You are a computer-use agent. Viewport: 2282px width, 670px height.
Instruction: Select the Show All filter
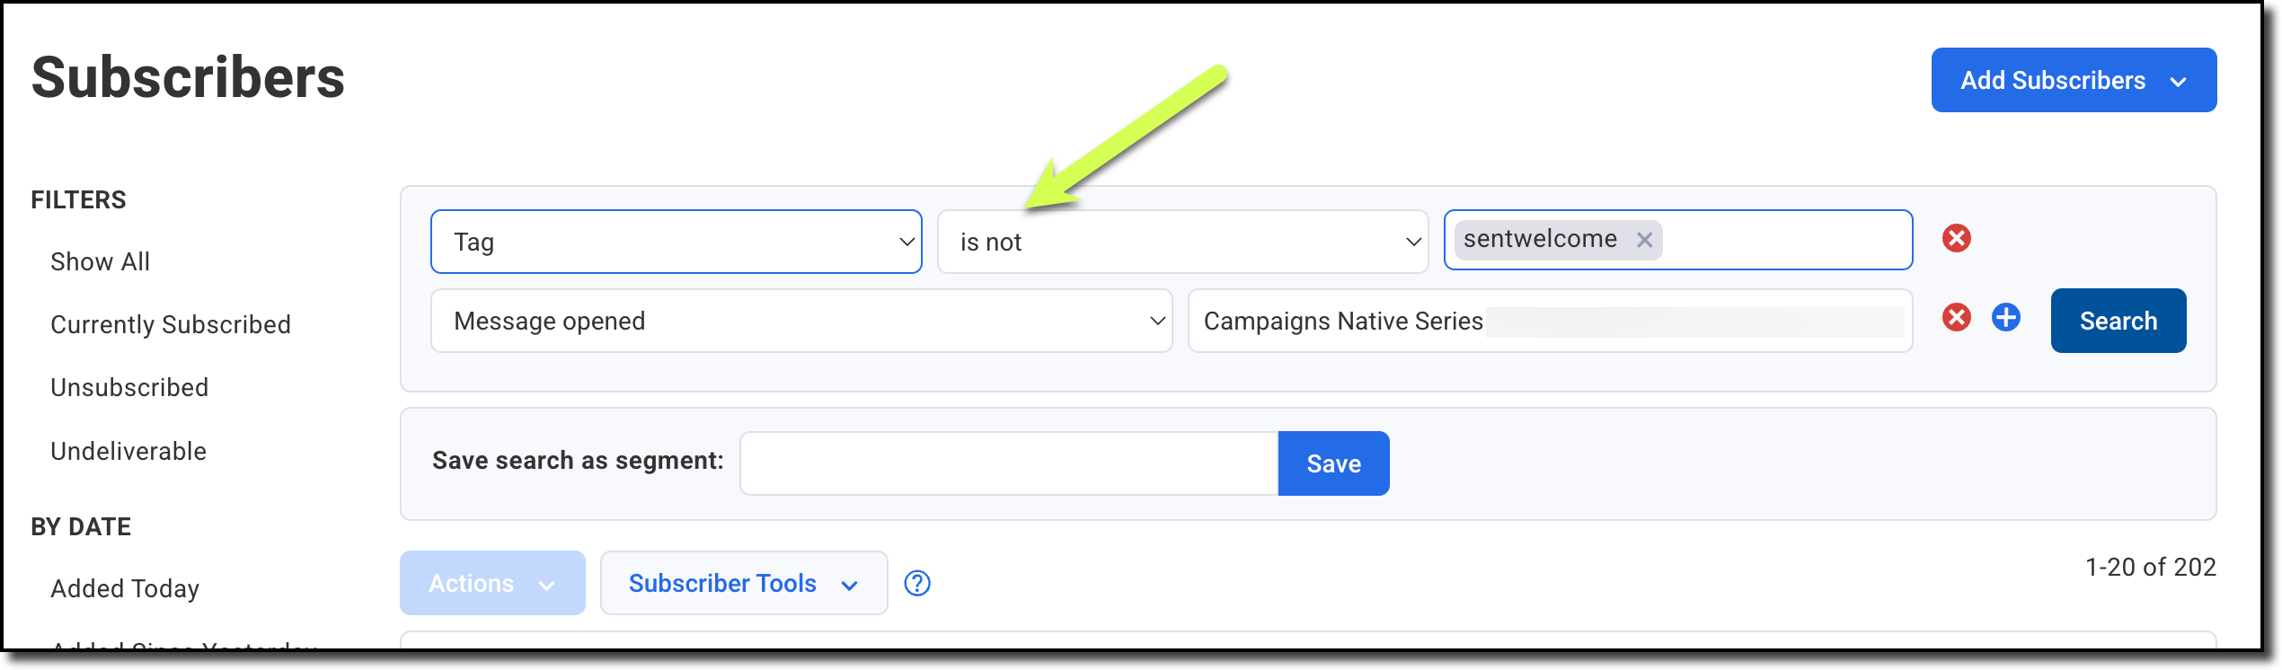click(100, 262)
